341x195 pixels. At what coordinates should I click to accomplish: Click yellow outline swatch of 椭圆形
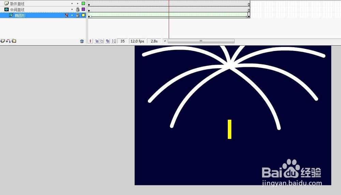(x=83, y=15)
